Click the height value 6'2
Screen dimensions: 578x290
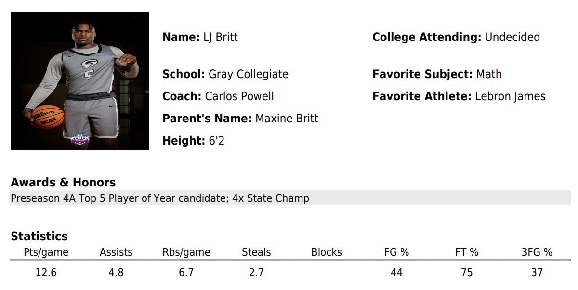(x=216, y=141)
